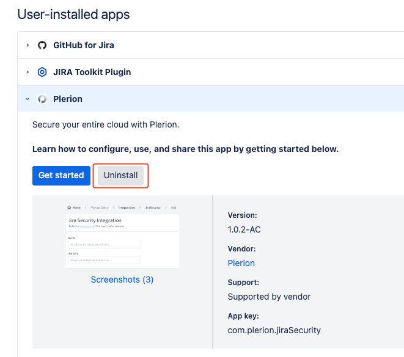Click the 'Learn how to configure' bold text
The image size is (404, 357).
185,149
